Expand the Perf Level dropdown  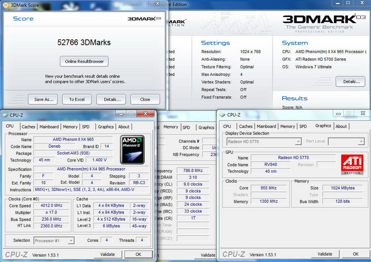pos(361,142)
